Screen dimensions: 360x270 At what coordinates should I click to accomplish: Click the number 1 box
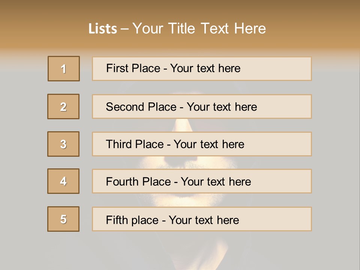[x=63, y=69]
